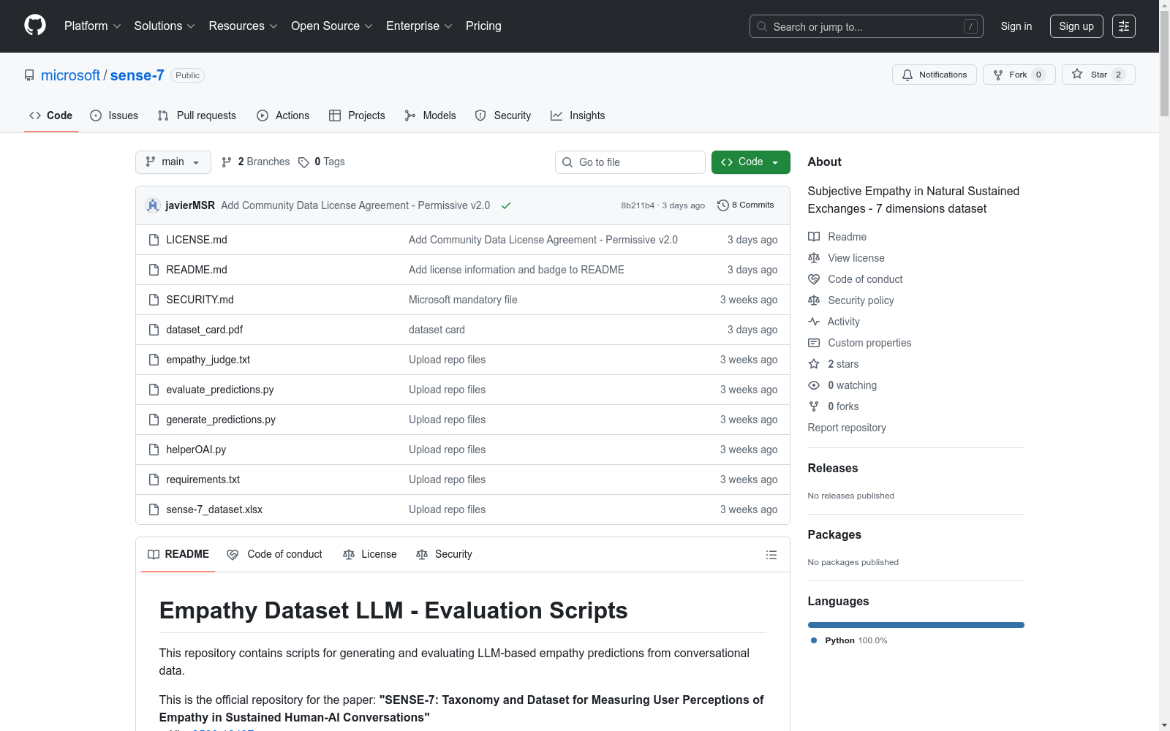Switch to the Projects tab
Screen dimensions: 1170x731
point(357,115)
